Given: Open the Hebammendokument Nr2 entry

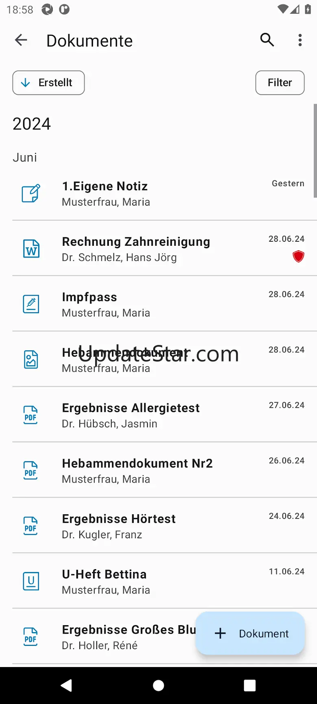Looking at the screenshot, I should (x=137, y=470).
